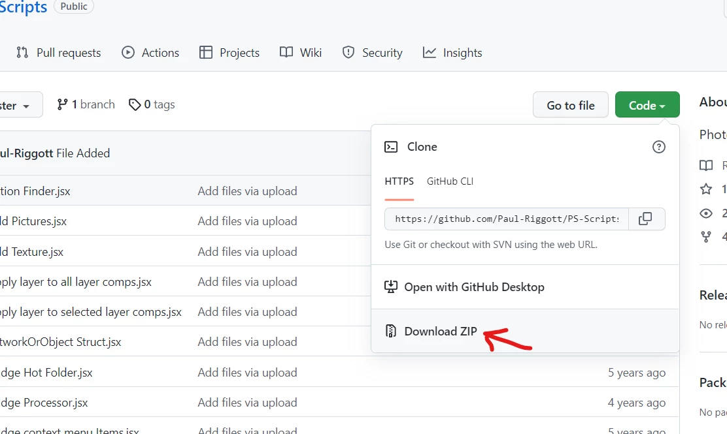
Task: Click the Go to file button
Action: [x=570, y=105]
